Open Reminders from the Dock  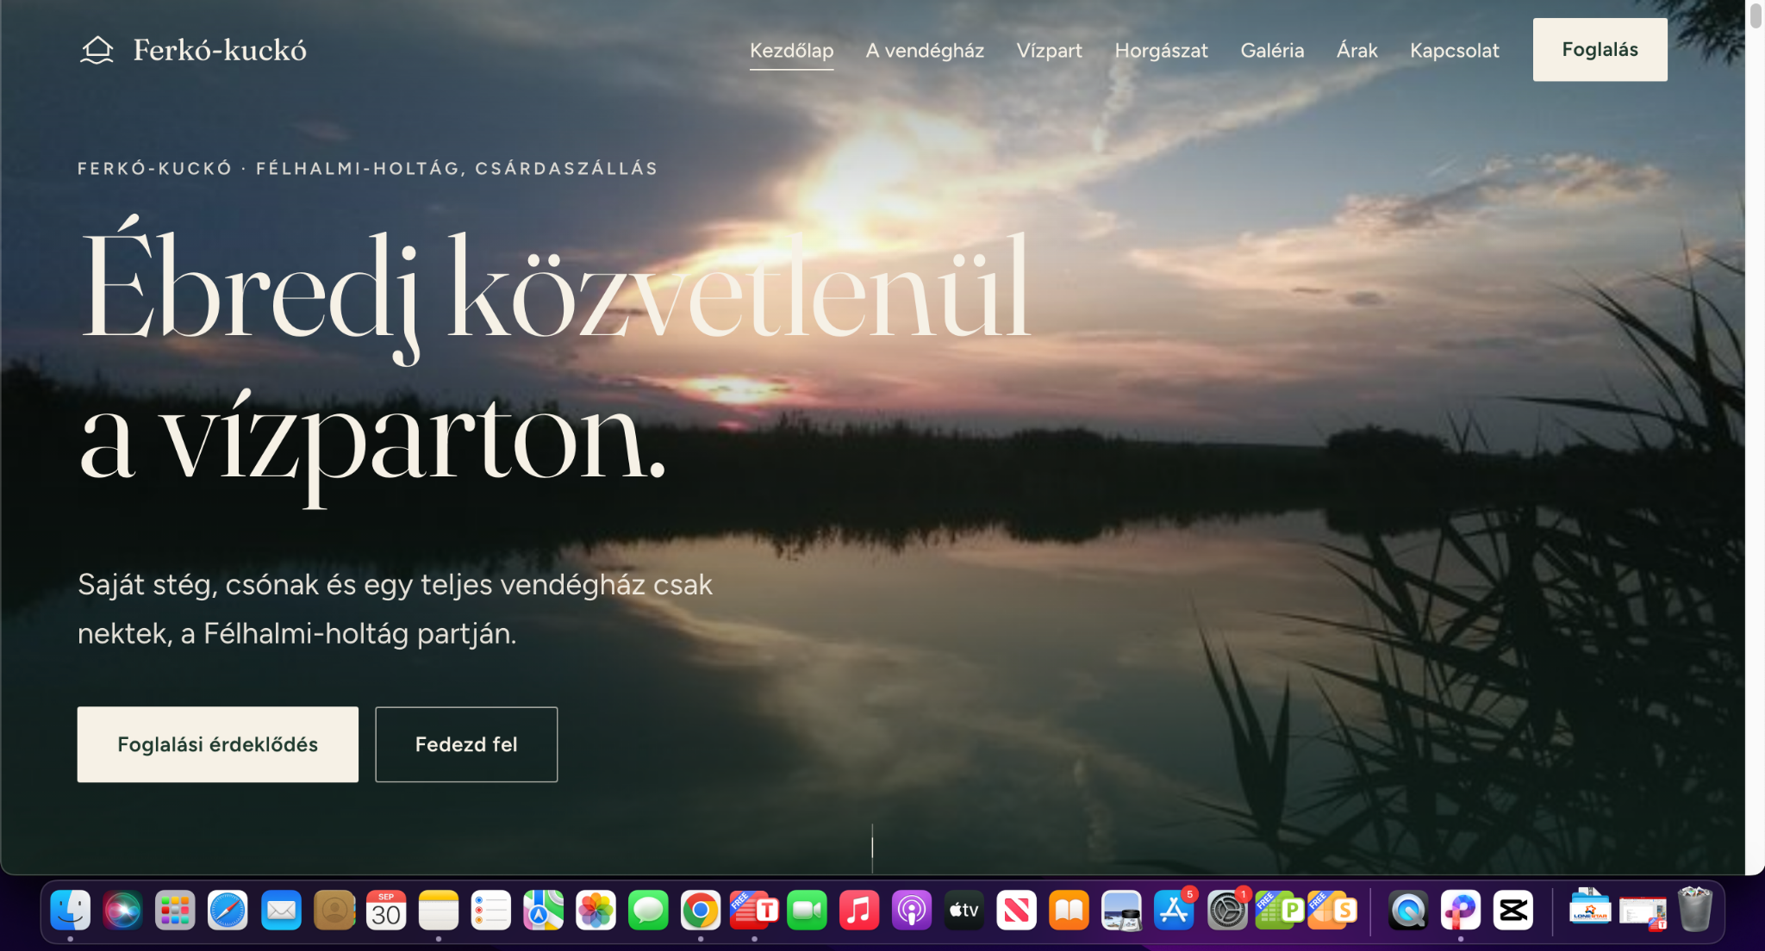tap(491, 911)
